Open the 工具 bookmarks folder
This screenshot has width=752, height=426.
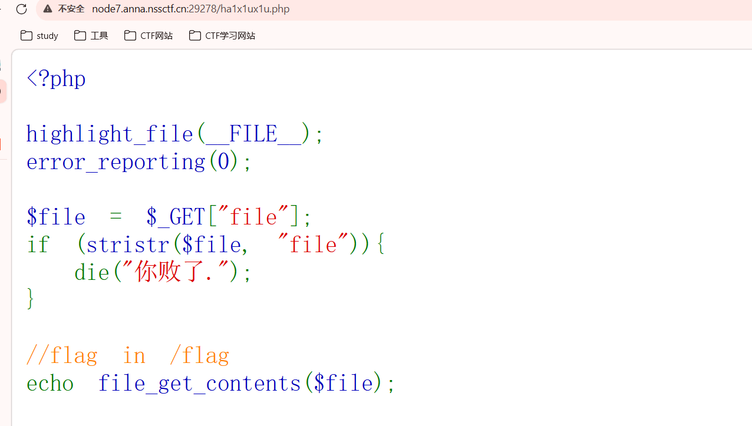click(91, 35)
